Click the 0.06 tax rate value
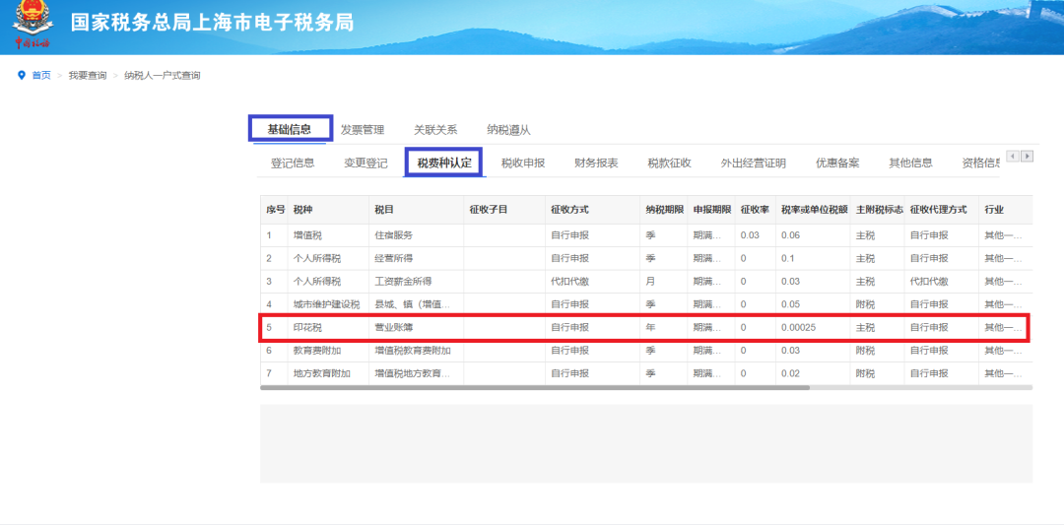Viewport: 1064px width, 525px height. [x=790, y=235]
